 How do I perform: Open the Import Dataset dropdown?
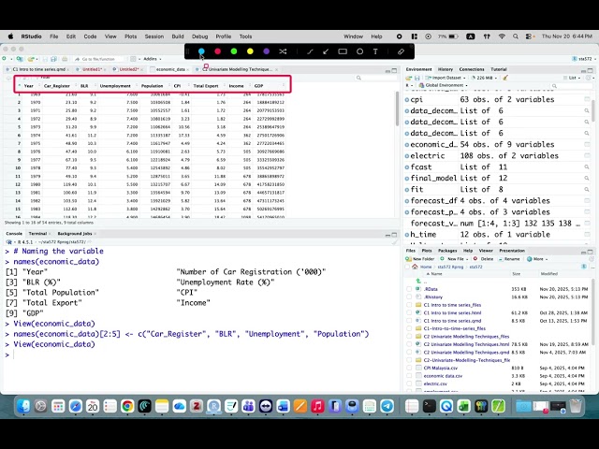tap(446, 78)
